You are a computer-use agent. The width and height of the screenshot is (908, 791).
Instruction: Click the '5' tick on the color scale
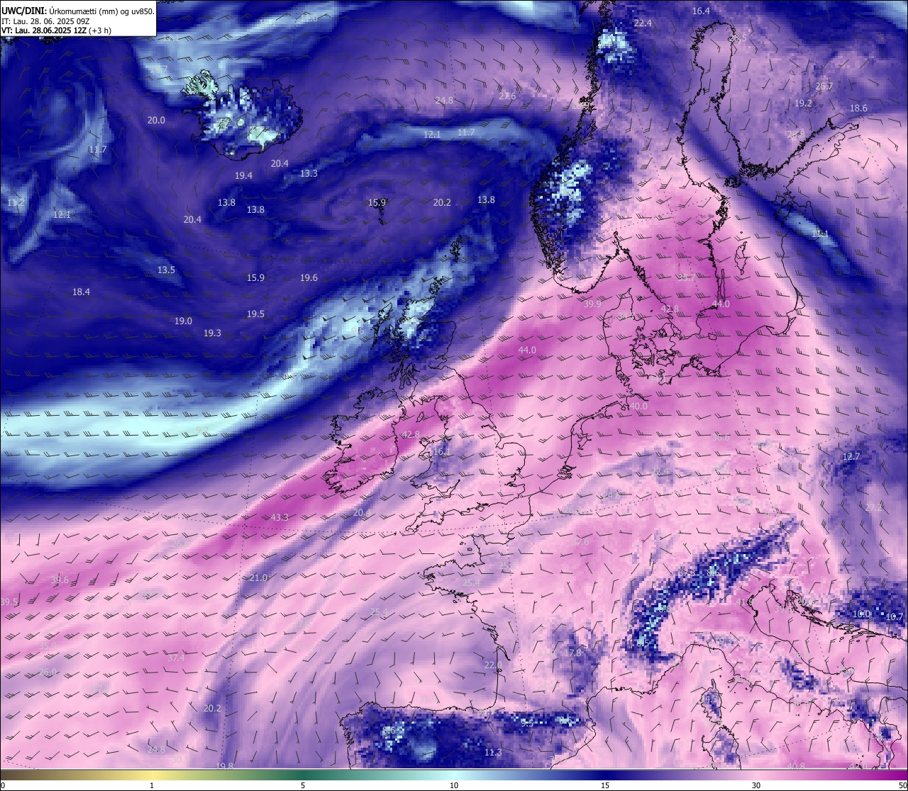tap(303, 785)
